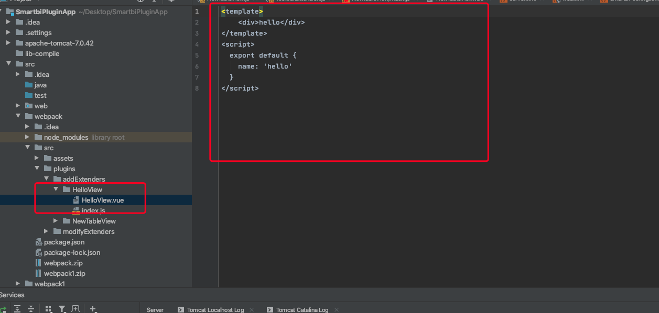
Task: Click Open in New Tab Services icon
Action: (x=75, y=309)
